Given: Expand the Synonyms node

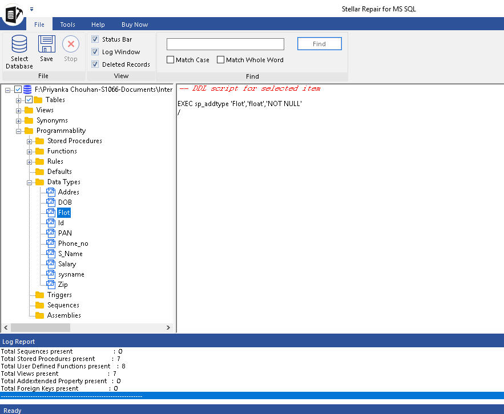Looking at the screenshot, I should 18,121.
